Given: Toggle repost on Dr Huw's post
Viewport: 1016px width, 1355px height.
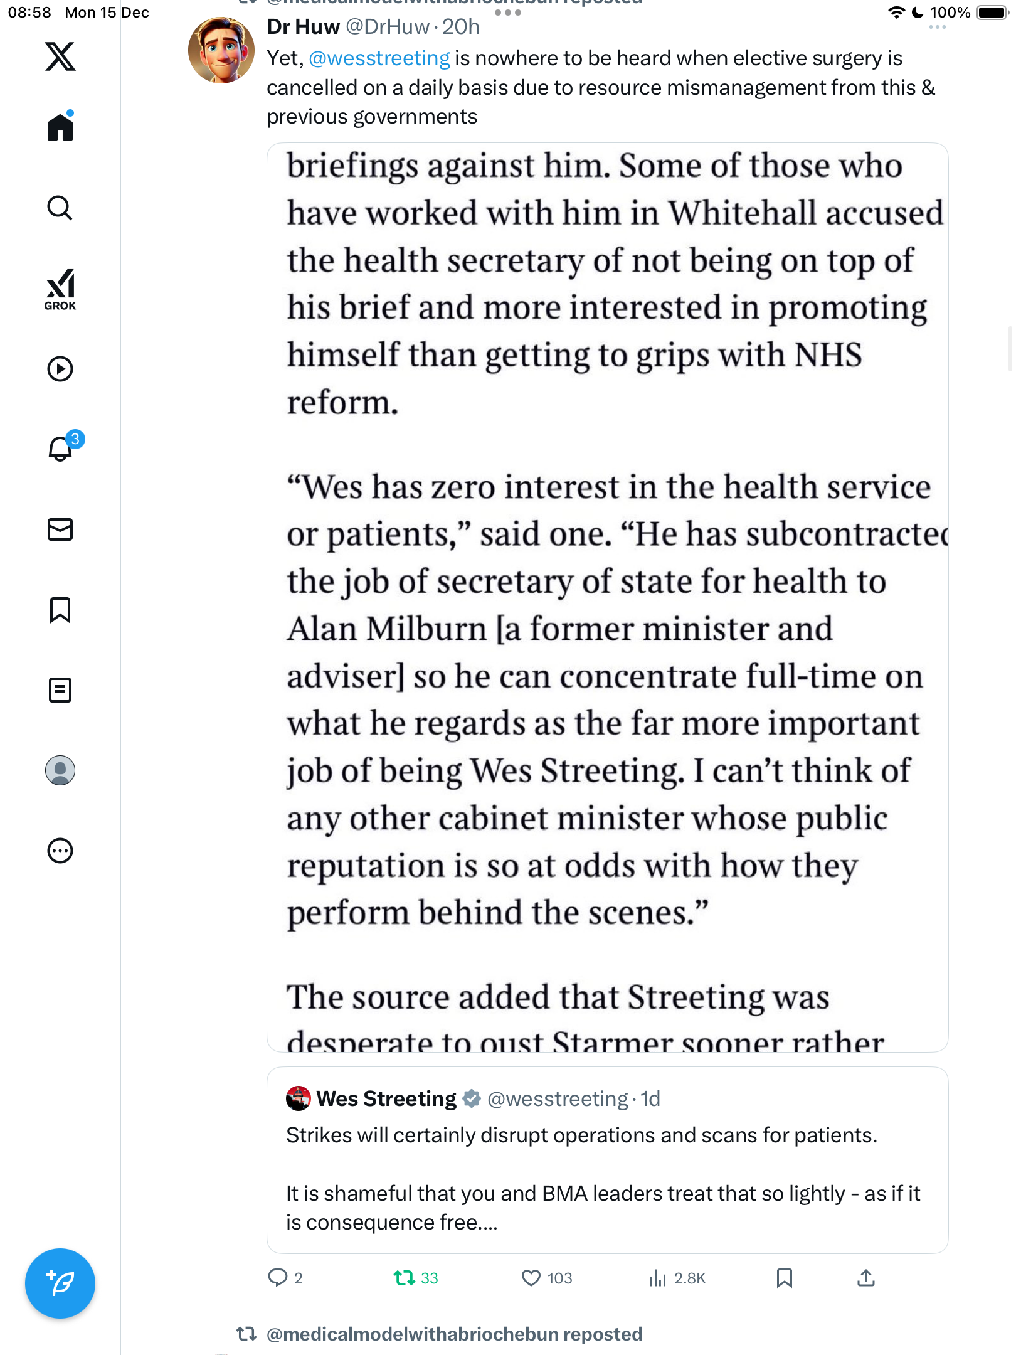Looking at the screenshot, I should 405,1278.
